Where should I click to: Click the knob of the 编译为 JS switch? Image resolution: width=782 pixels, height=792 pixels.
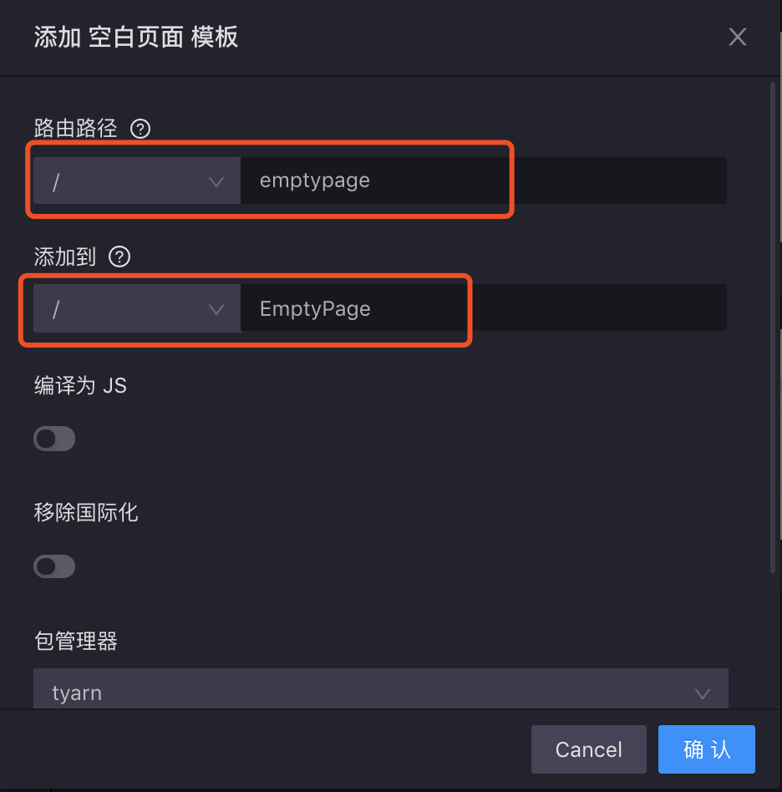point(45,439)
